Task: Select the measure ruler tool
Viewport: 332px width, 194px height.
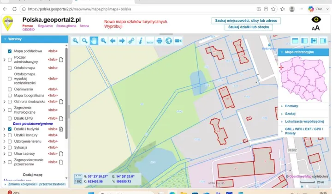Action: (x=150, y=41)
